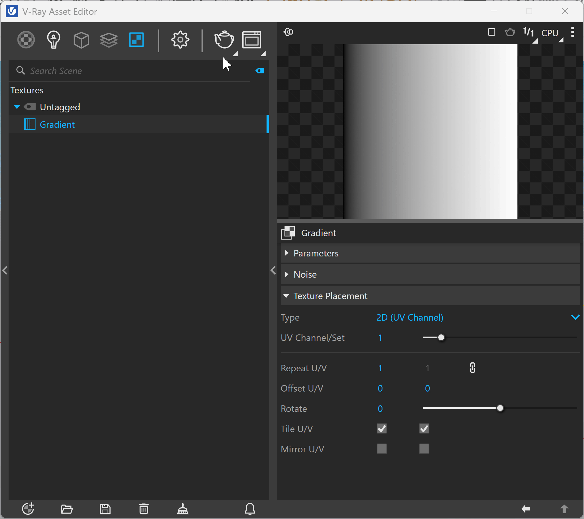
Task: Toggle the first Tile U/V checkbox
Action: (x=382, y=429)
